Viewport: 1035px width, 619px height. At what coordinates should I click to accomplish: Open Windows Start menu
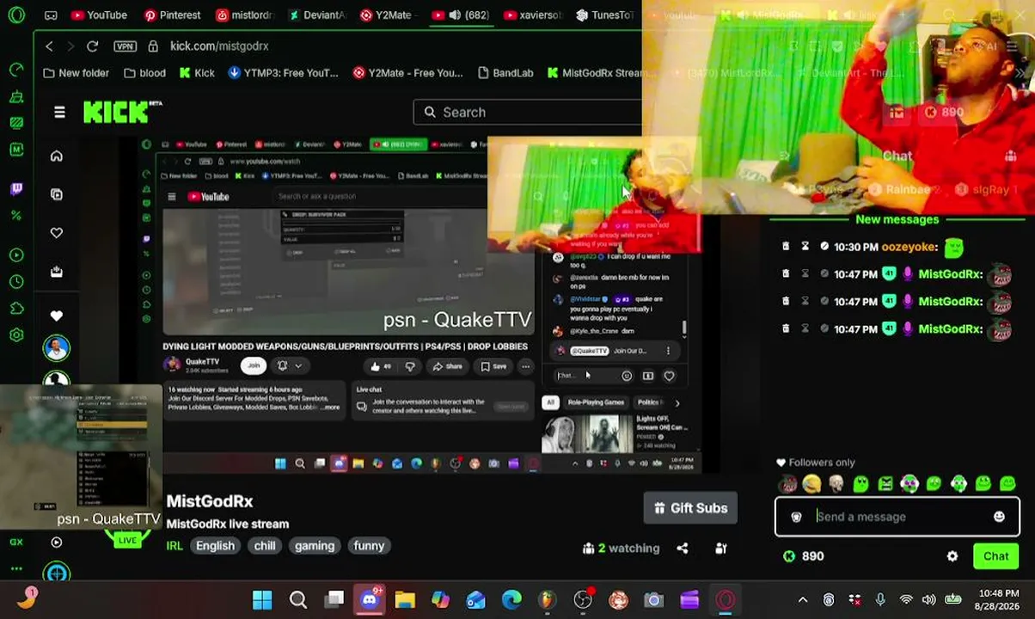point(262,599)
